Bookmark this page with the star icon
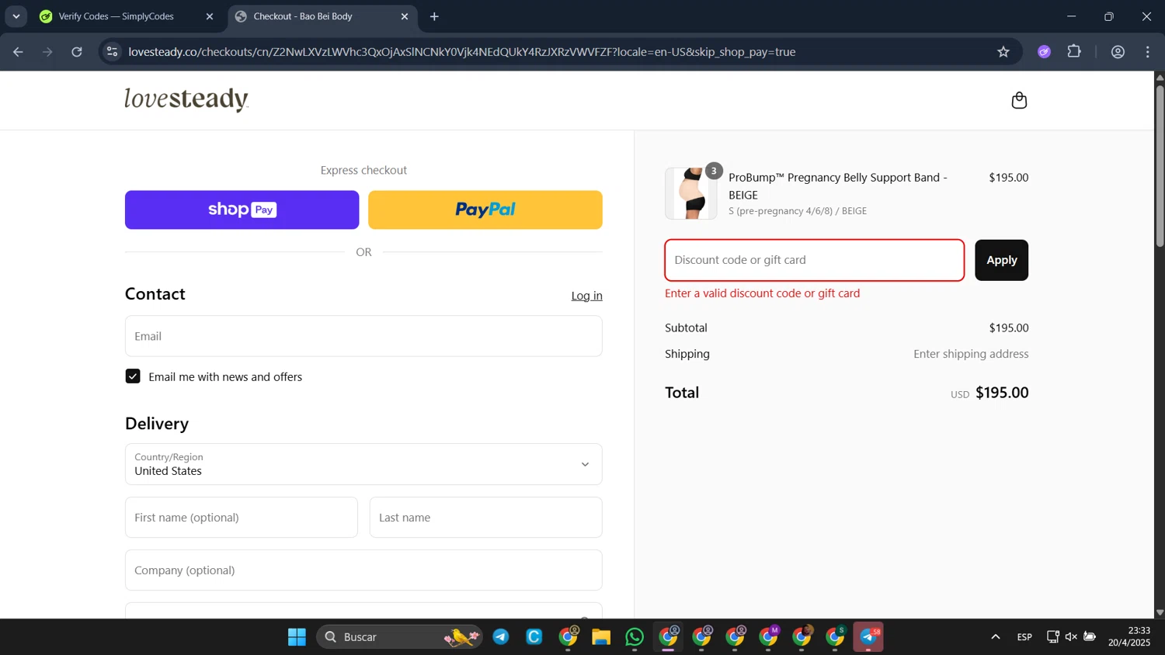This screenshot has height=655, width=1165. [1003, 52]
